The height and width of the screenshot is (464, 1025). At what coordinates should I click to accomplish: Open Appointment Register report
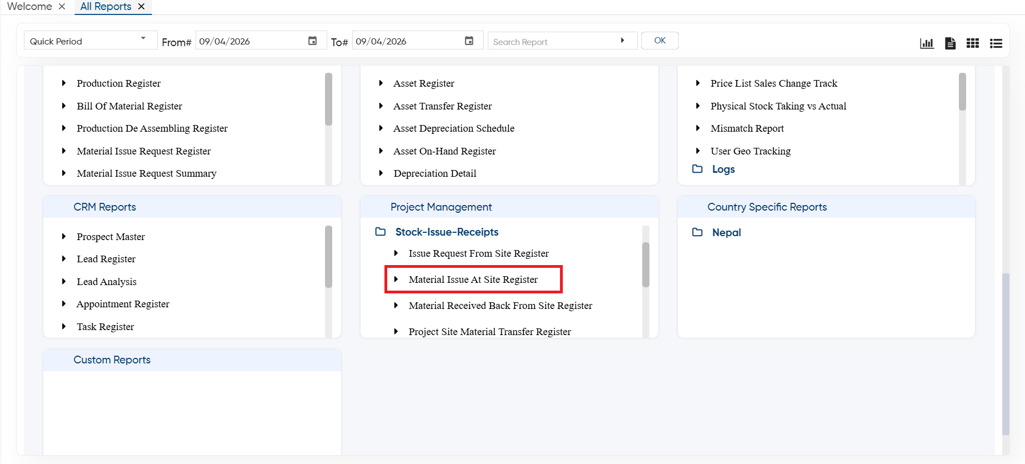[123, 304]
